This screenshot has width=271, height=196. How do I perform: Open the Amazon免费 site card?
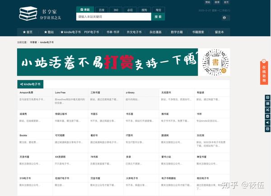pyautogui.click(x=35, y=99)
